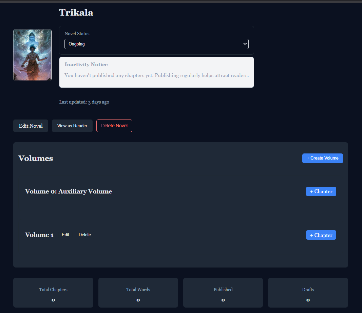Open the Novel Status dropdown showing Ongoing
Viewport: 362px width, 313px height.
point(156,44)
